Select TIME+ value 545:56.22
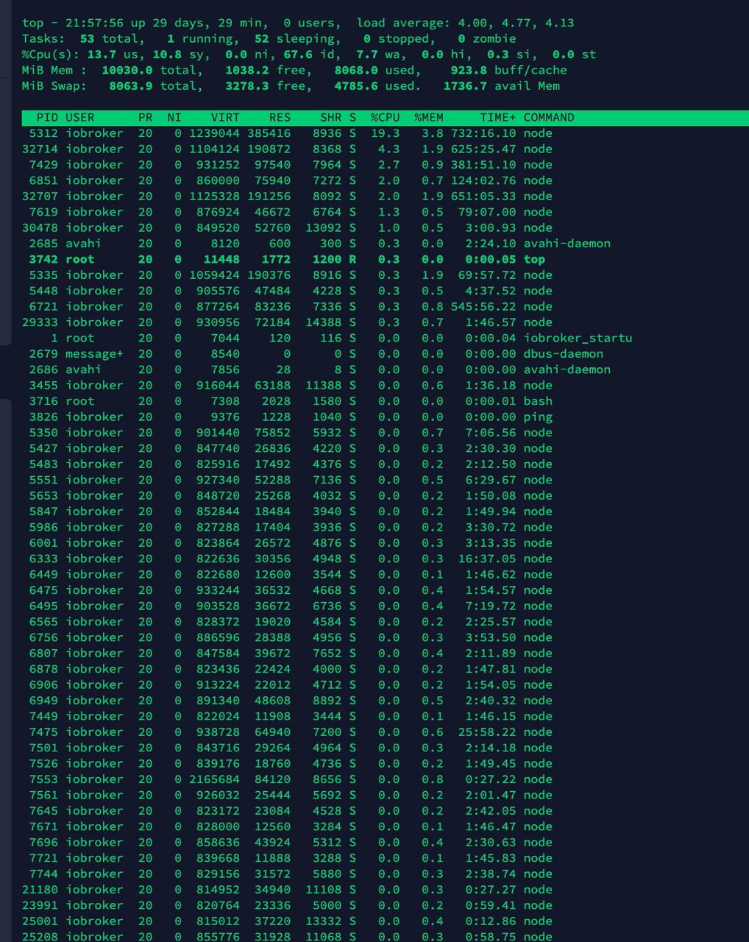749x942 pixels. pos(483,307)
